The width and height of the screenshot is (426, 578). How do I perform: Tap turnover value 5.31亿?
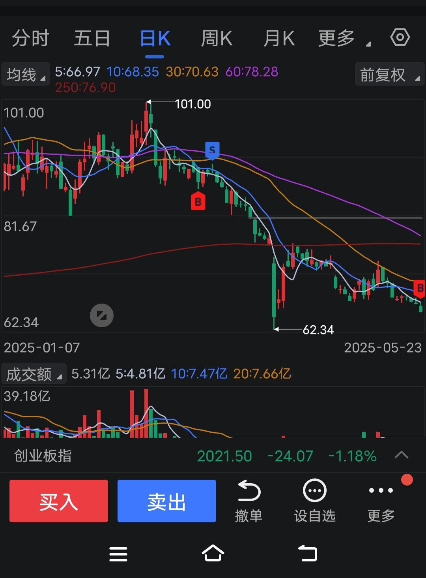(x=91, y=373)
